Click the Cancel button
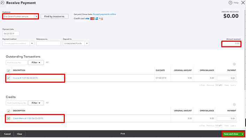246x138 pixels. tap(7, 134)
